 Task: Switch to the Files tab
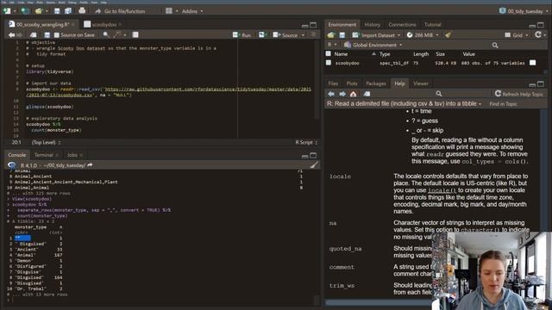pyautogui.click(x=333, y=84)
